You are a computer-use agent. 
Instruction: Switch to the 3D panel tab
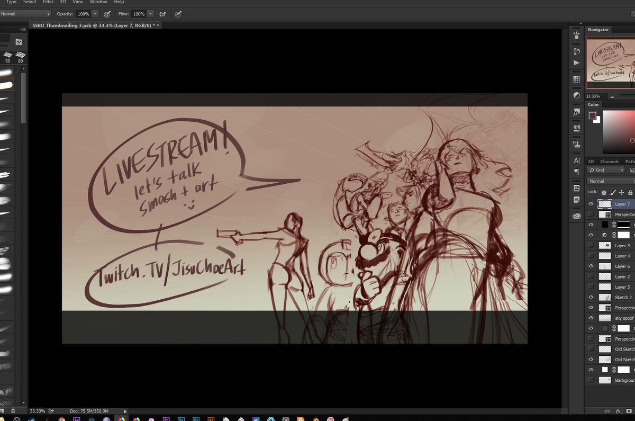click(x=591, y=161)
